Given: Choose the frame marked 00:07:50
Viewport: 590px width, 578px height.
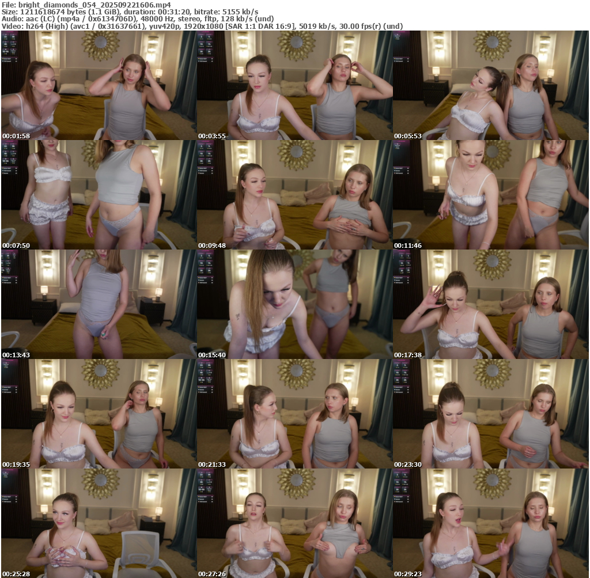Looking at the screenshot, I should tap(99, 195).
